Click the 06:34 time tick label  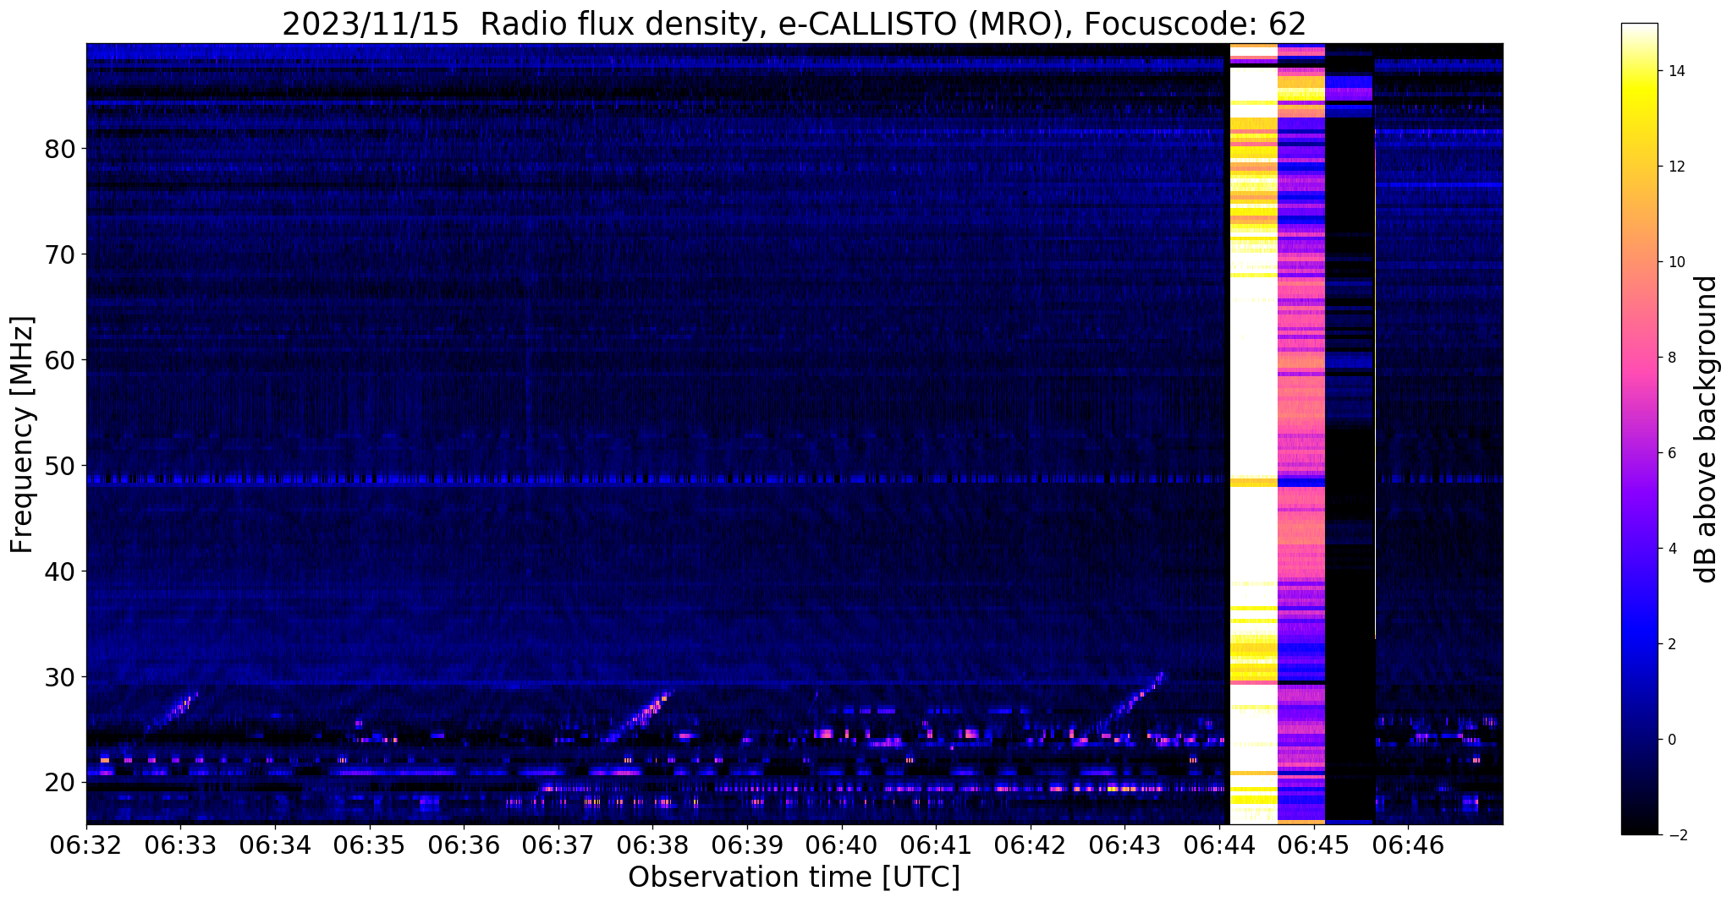click(275, 845)
